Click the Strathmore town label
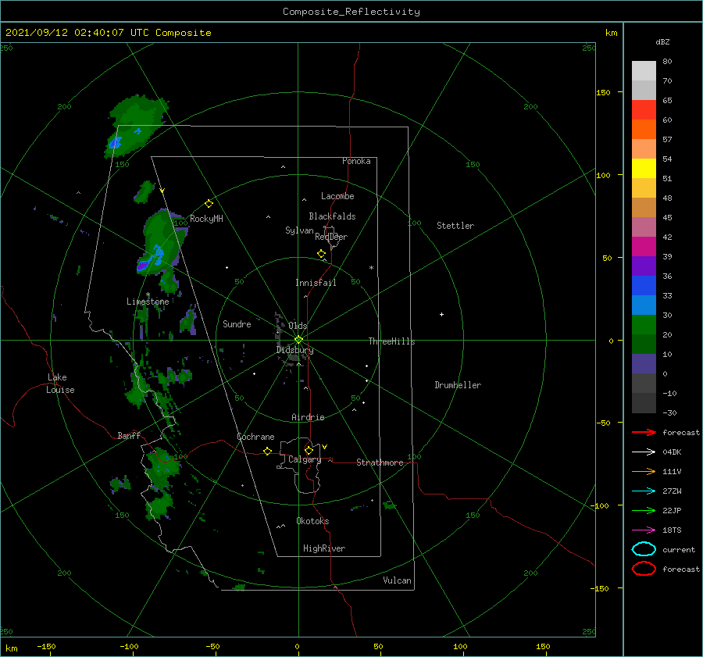 click(380, 462)
